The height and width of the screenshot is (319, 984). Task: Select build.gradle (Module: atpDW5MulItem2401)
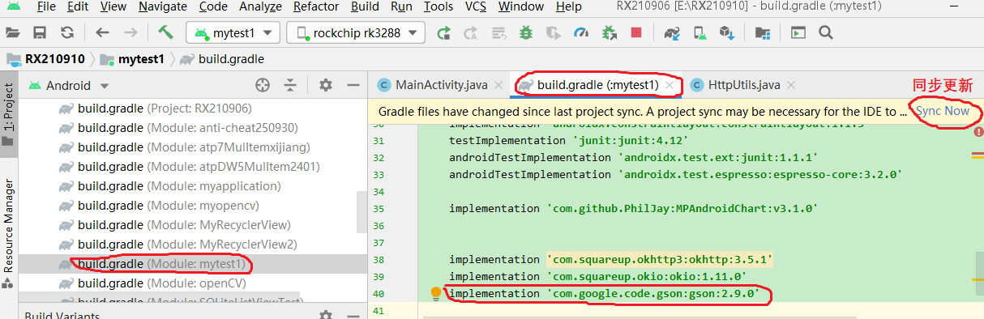click(x=199, y=167)
